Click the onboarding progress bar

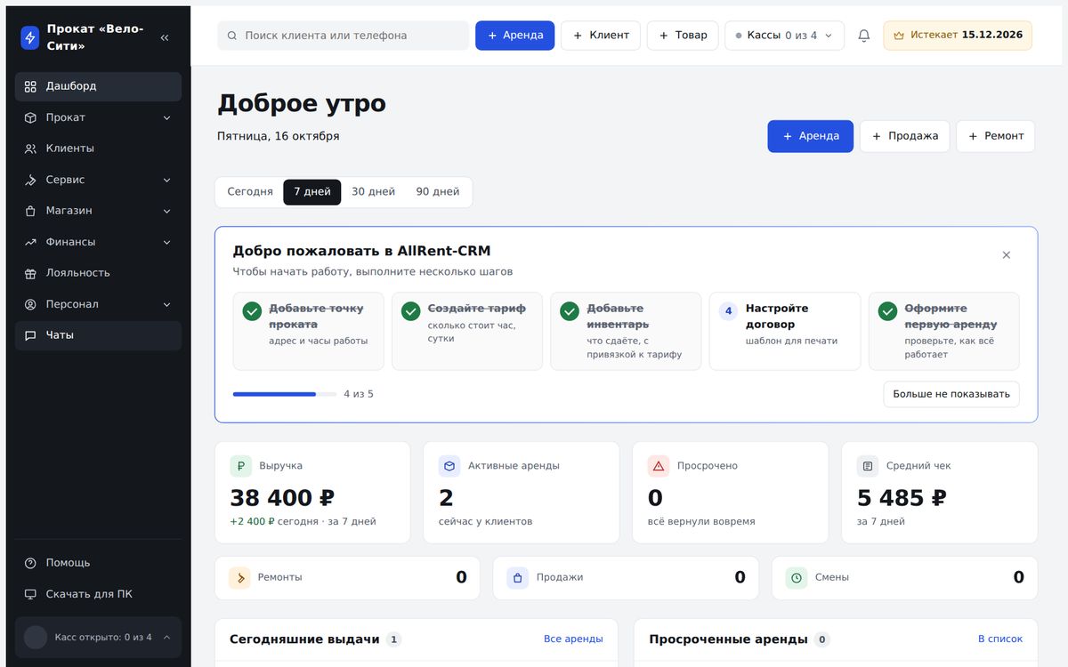point(285,394)
